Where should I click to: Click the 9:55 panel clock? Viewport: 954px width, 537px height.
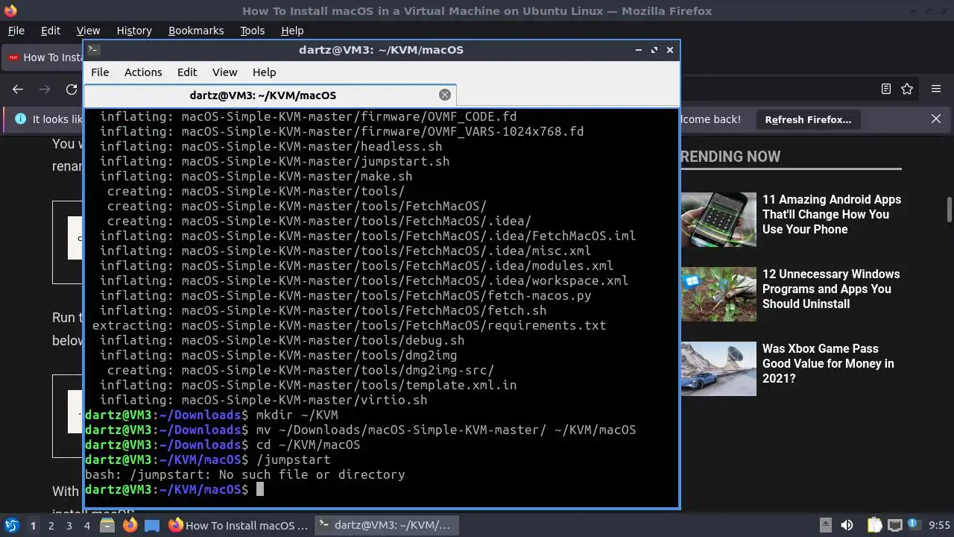(x=940, y=526)
